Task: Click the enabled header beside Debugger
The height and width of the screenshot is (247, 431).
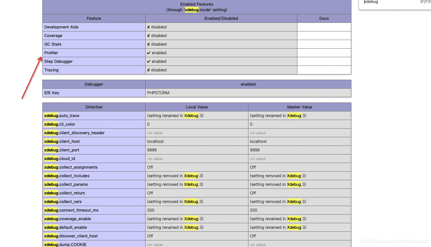Action: coord(248,84)
